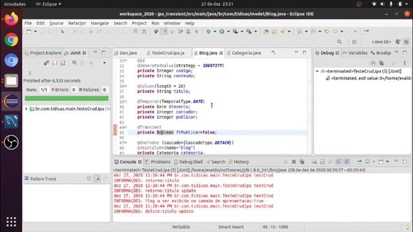The width and height of the screenshot is (413, 232).
Task: Click the Coverage launch toolbar icon
Action: (x=235, y=32)
